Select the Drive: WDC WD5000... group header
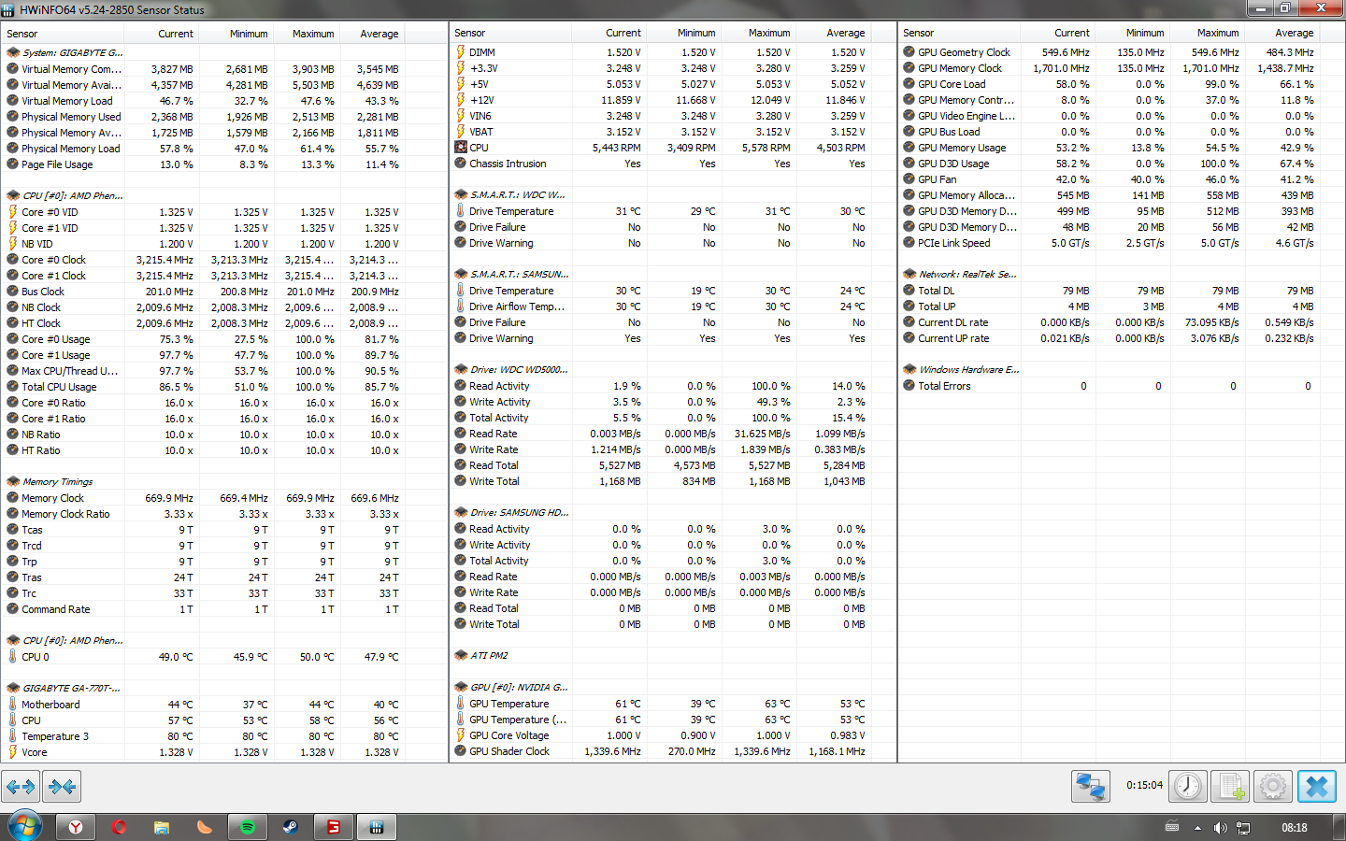The image size is (1346, 841). (x=519, y=370)
